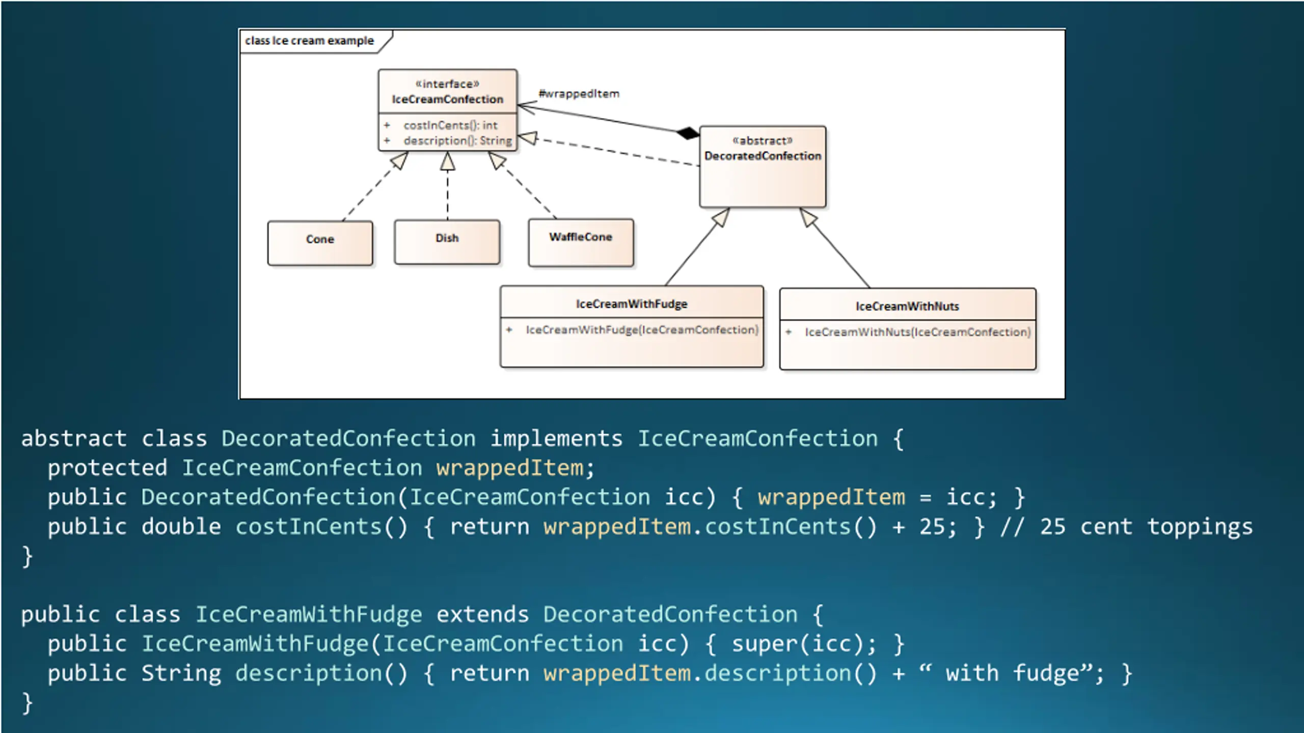Click the WaffleCone class box
The width and height of the screenshot is (1304, 733).
[581, 242]
